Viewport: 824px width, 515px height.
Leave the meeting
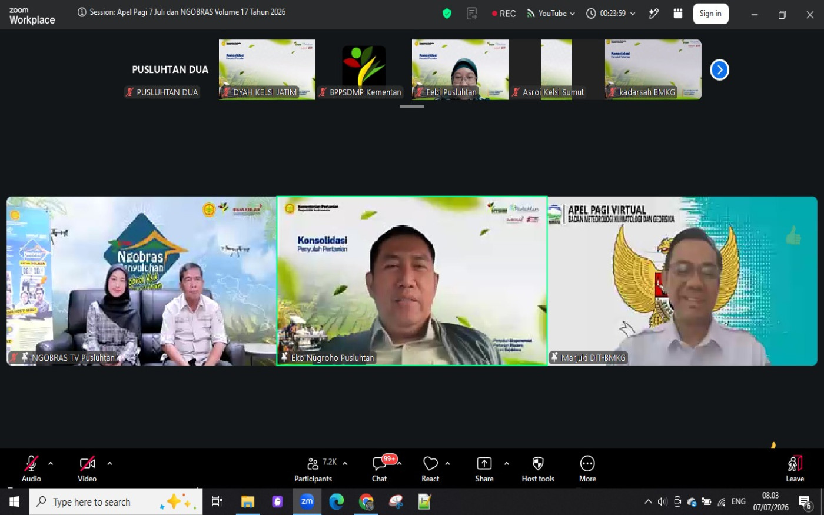pos(795,469)
